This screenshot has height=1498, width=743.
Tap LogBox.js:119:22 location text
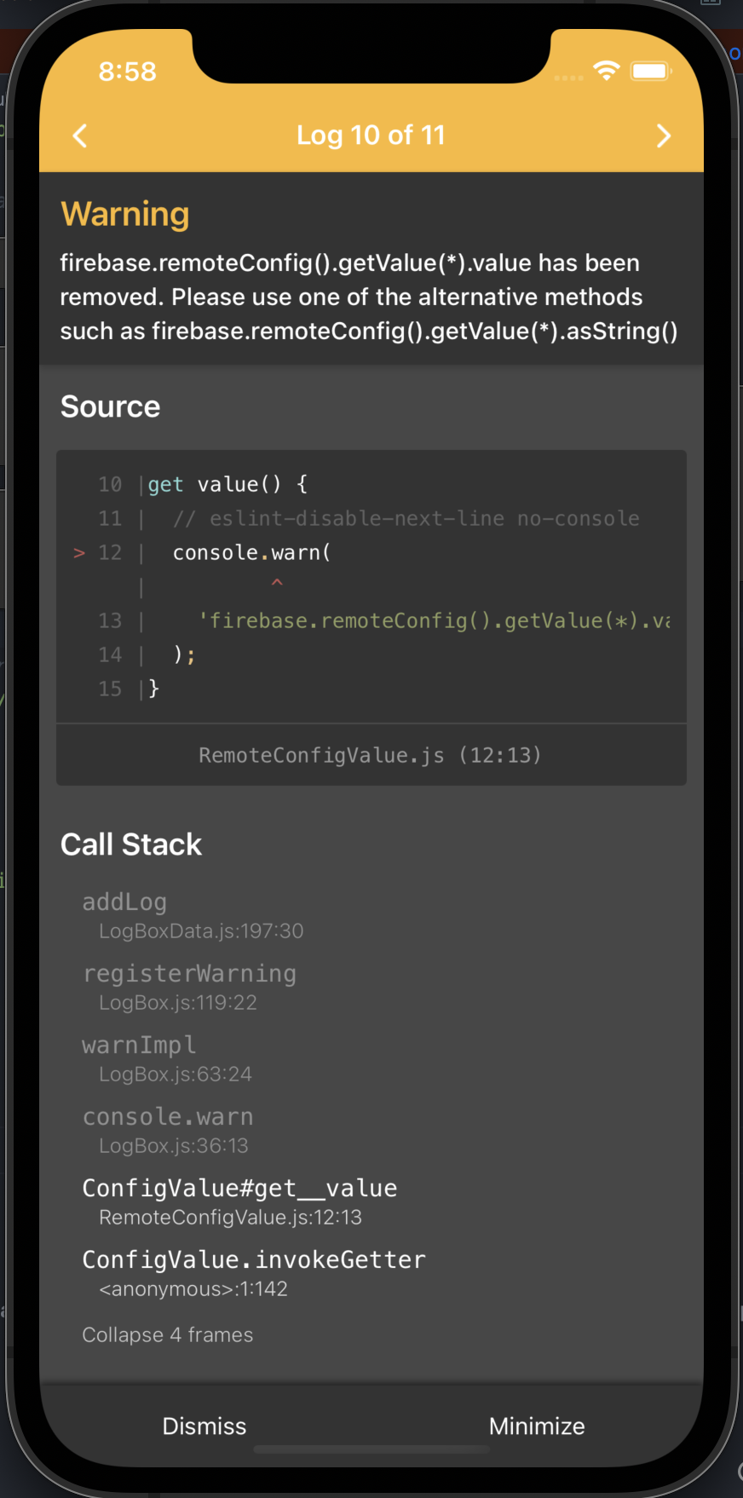(x=178, y=1002)
